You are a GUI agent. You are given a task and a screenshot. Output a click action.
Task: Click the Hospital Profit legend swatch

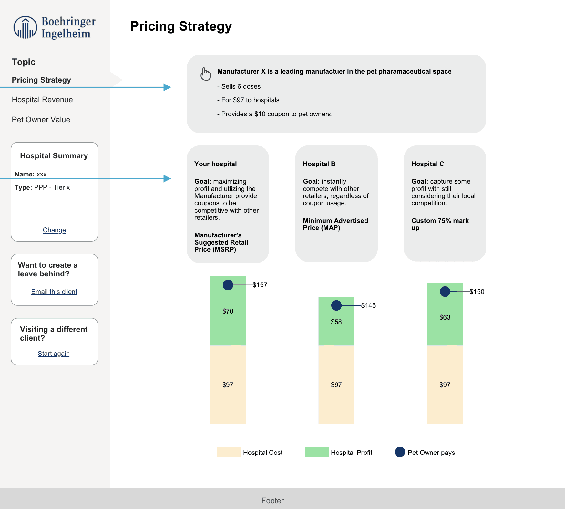(317, 452)
